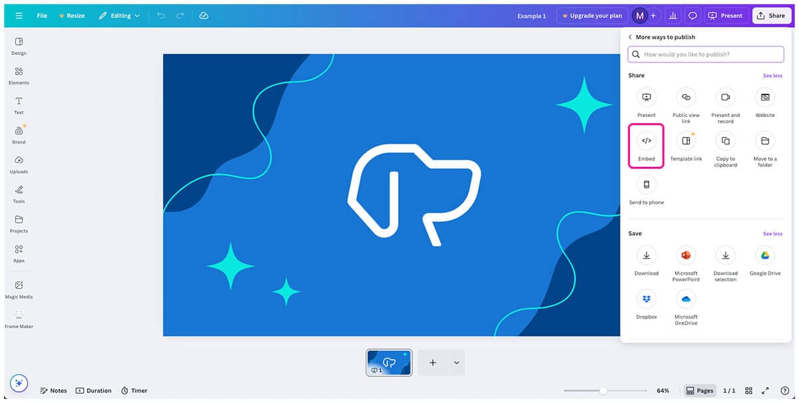Choose Send to phone sharing option
The width and height of the screenshot is (799, 403).
(x=646, y=191)
